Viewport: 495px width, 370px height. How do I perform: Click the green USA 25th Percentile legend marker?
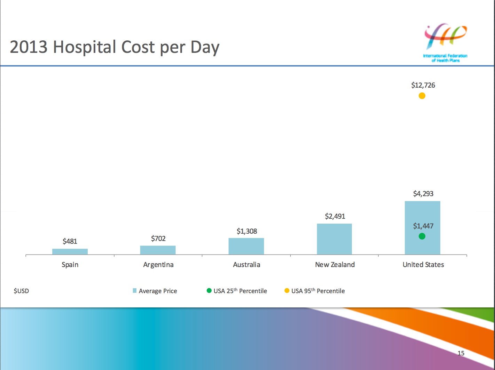point(209,290)
